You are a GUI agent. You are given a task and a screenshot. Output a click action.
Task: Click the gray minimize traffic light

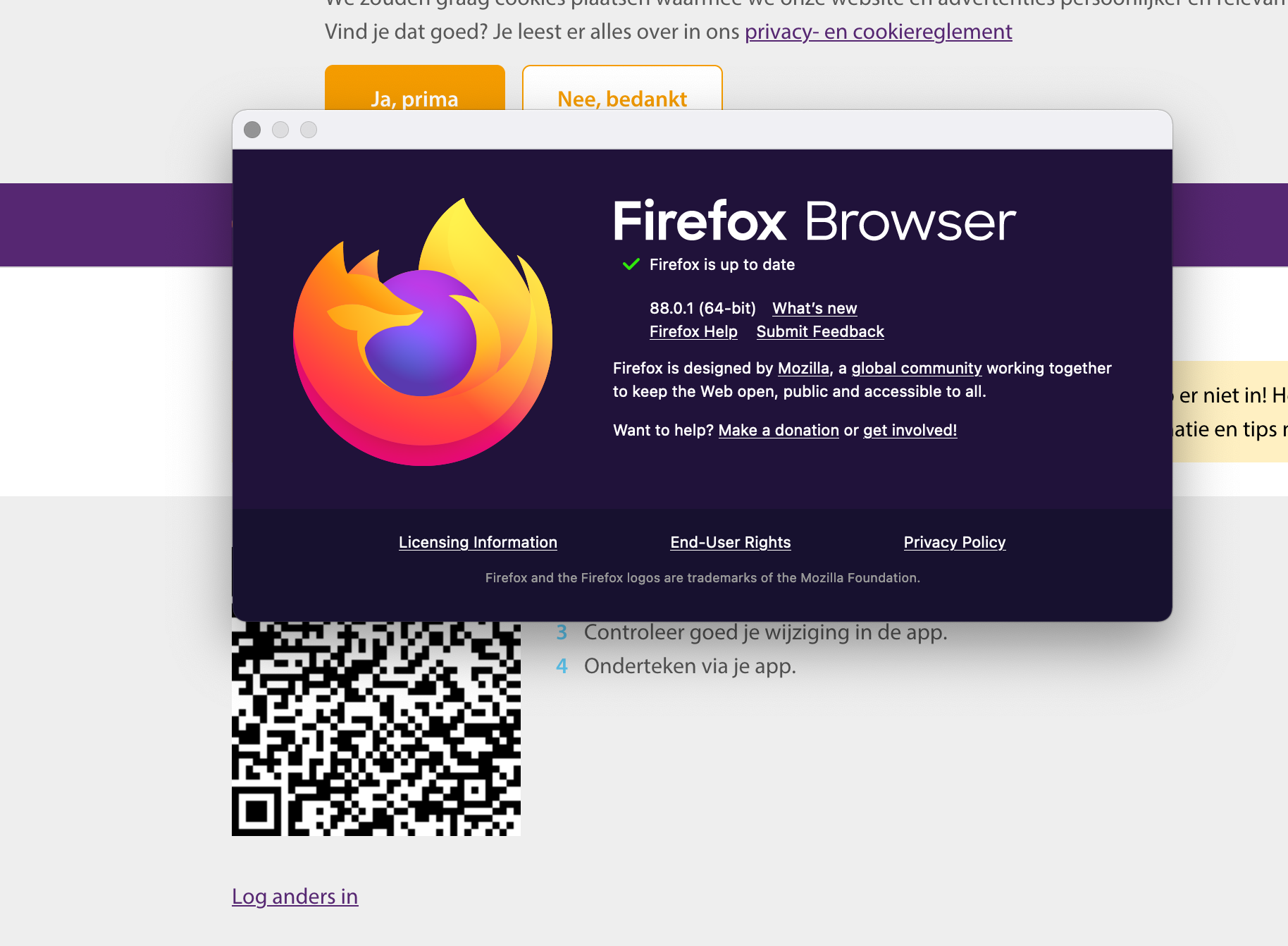coord(280,130)
